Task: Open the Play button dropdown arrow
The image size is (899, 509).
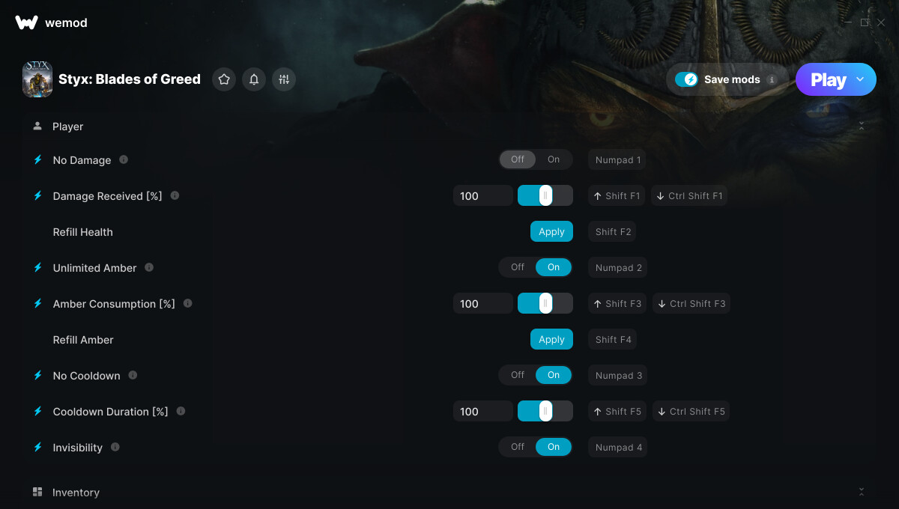Action: 860,79
